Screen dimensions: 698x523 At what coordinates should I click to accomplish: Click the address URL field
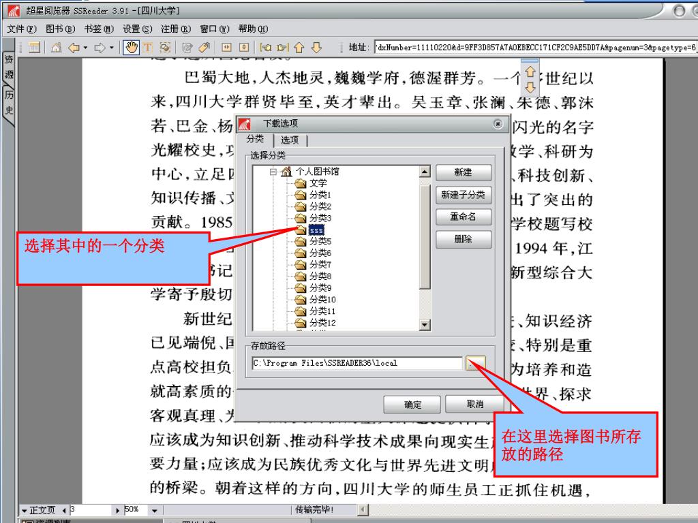click(x=536, y=47)
